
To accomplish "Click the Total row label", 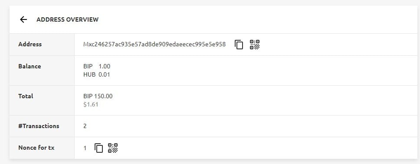I will 26,96.
